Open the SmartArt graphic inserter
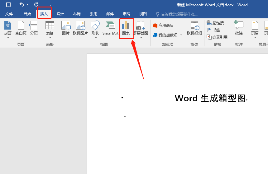Image resolution: width=268 pixels, height=174 pixels. [x=110, y=28]
